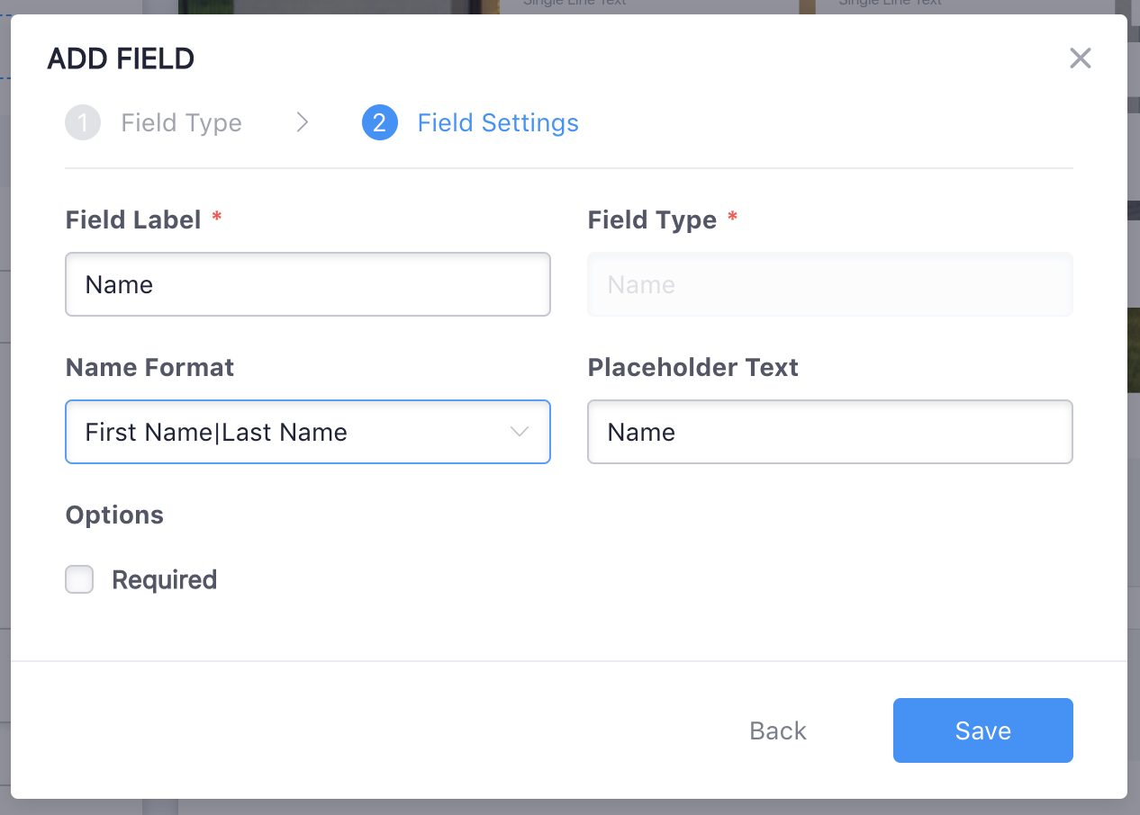Screen dimensions: 1140x815
Task: Toggle Required by clicking its label text
Action: tap(164, 579)
